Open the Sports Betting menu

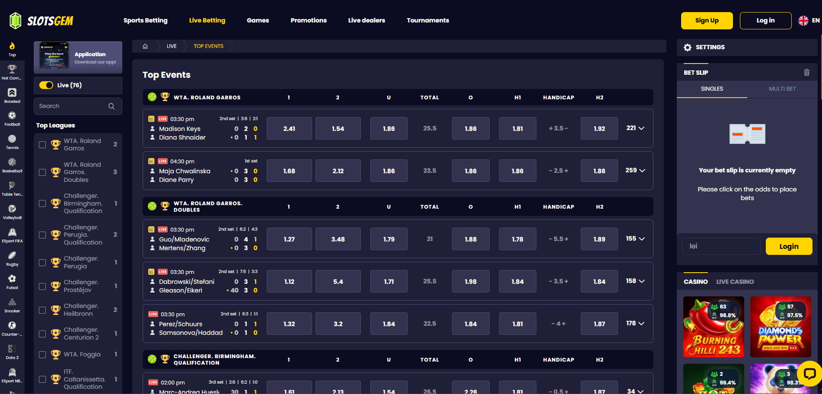coord(145,20)
